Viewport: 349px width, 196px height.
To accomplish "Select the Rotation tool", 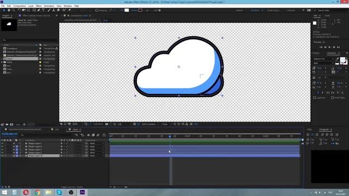I will click(x=19, y=10).
